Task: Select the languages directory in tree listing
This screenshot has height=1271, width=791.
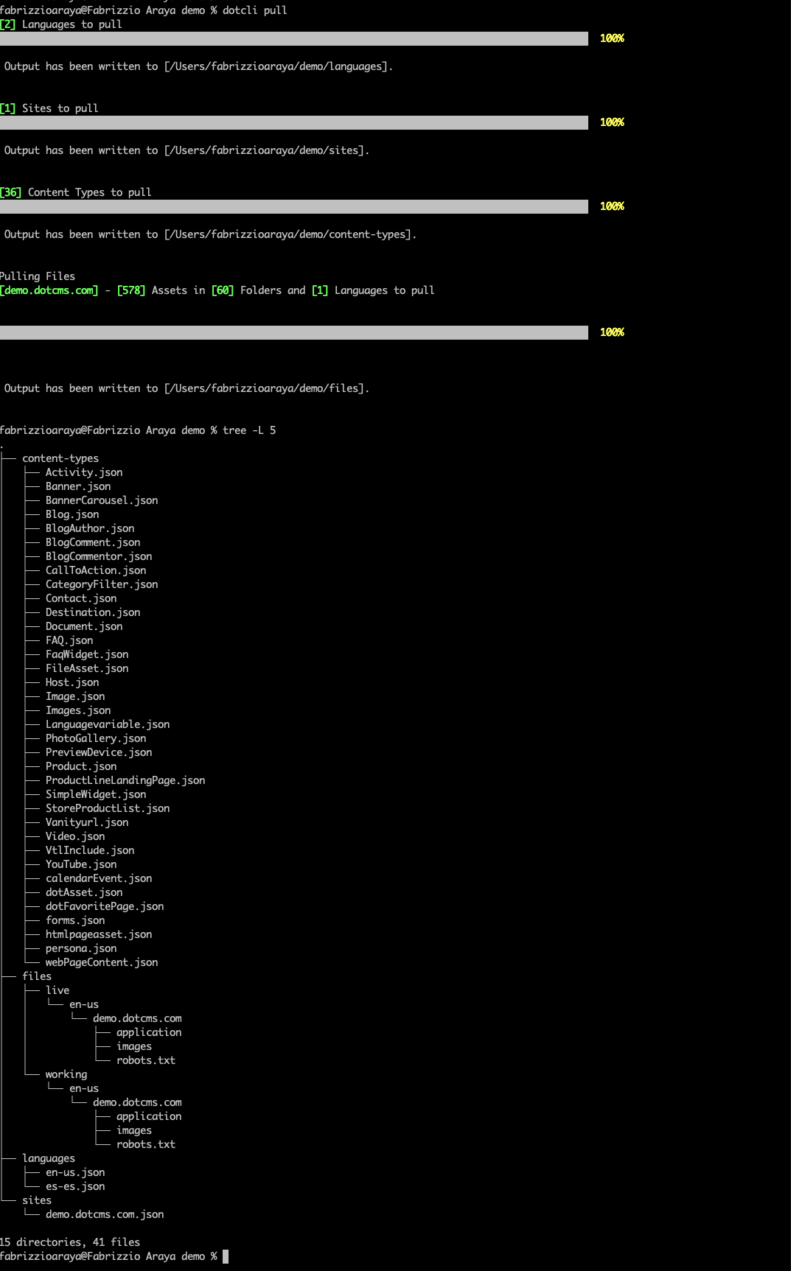Action: tap(49, 1158)
